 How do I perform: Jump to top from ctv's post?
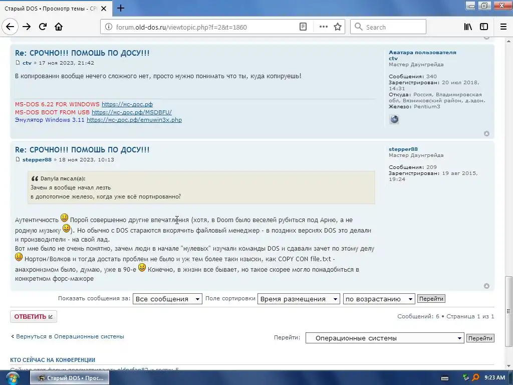(x=486, y=133)
